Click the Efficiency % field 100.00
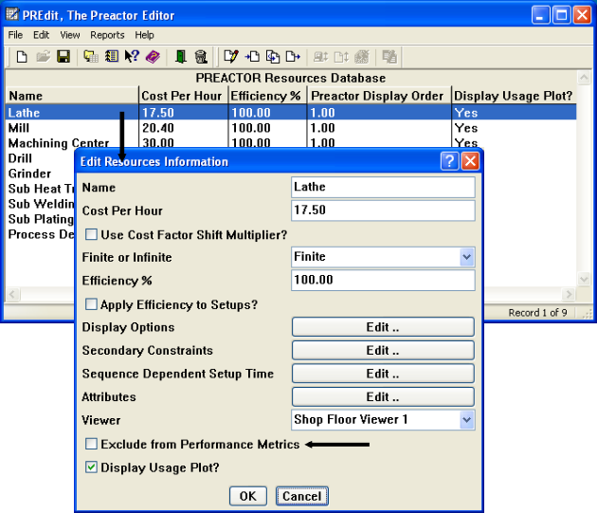 click(x=383, y=280)
